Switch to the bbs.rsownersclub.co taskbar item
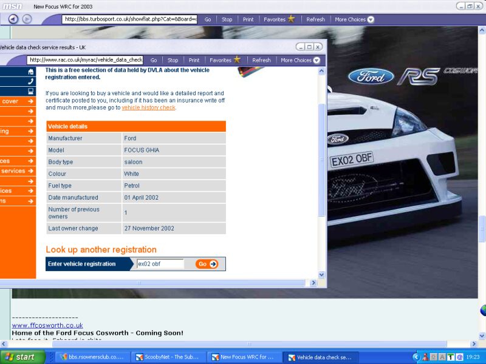Image resolution: width=486 pixels, height=364 pixels. click(92, 357)
